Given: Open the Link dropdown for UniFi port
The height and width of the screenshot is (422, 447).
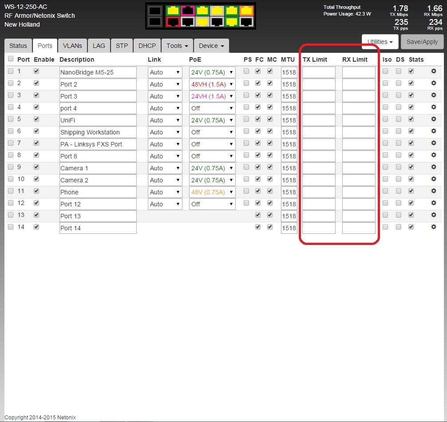Looking at the screenshot, I should [x=165, y=120].
